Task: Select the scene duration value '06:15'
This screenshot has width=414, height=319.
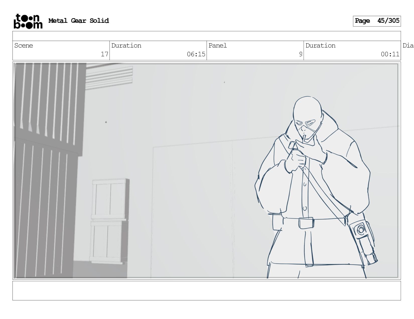Action: (x=196, y=54)
